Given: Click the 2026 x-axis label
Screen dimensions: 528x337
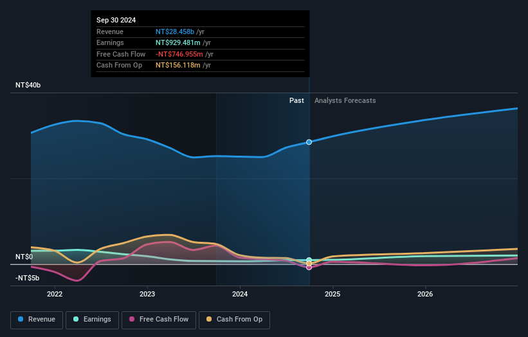Looking at the screenshot, I should (x=425, y=295).
